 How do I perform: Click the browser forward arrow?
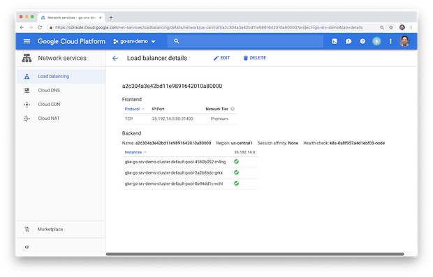31,28
